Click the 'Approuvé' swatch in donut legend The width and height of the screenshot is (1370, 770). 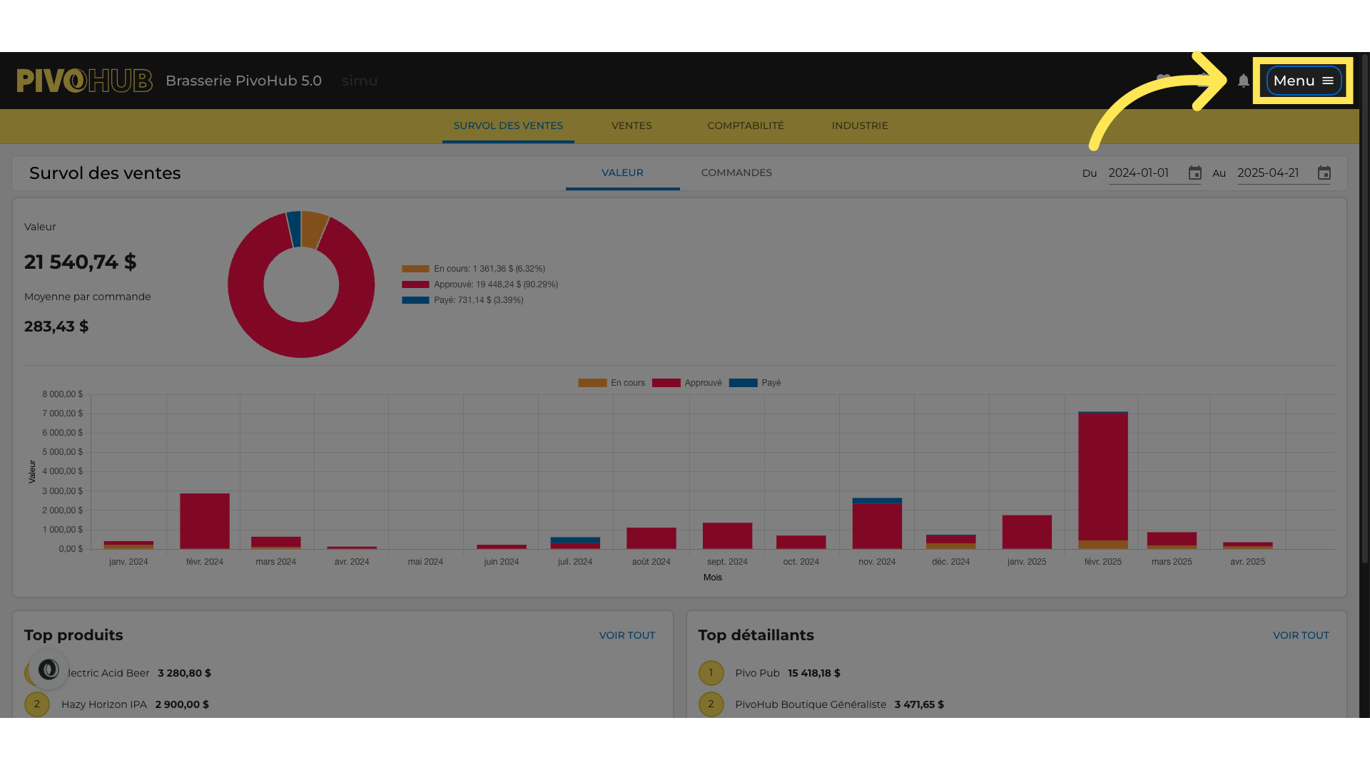point(415,284)
